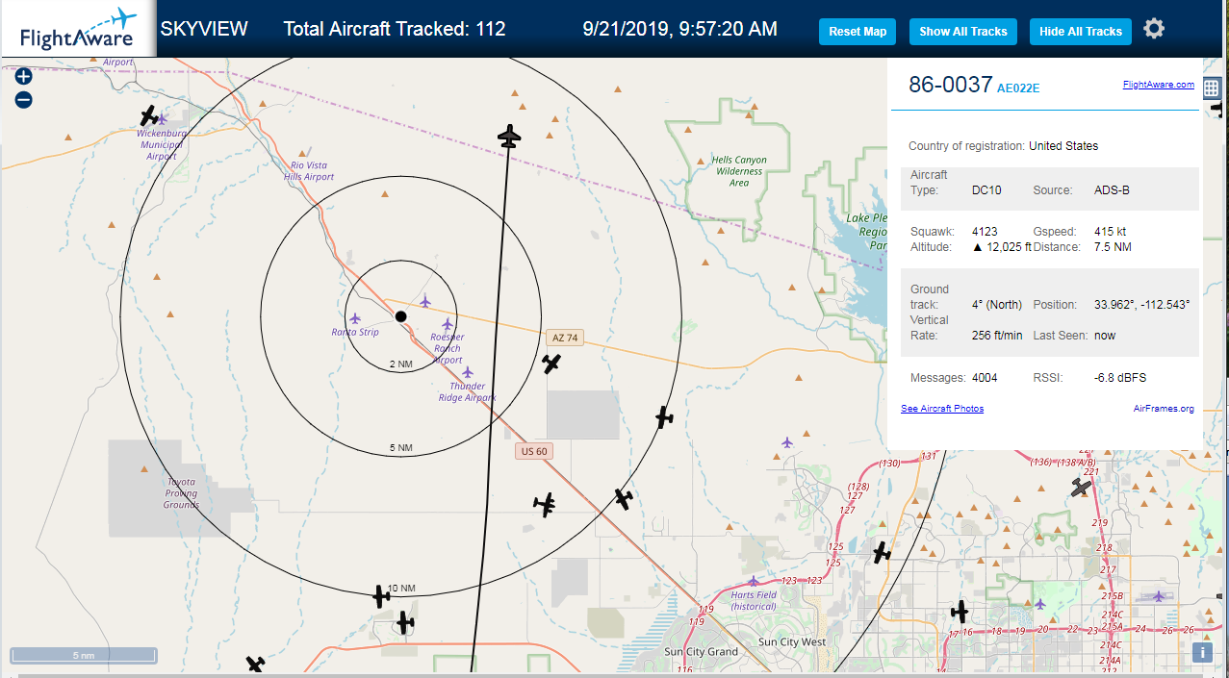Select the tracked DC10 aircraft heading north
The image size is (1229, 678).
click(509, 137)
